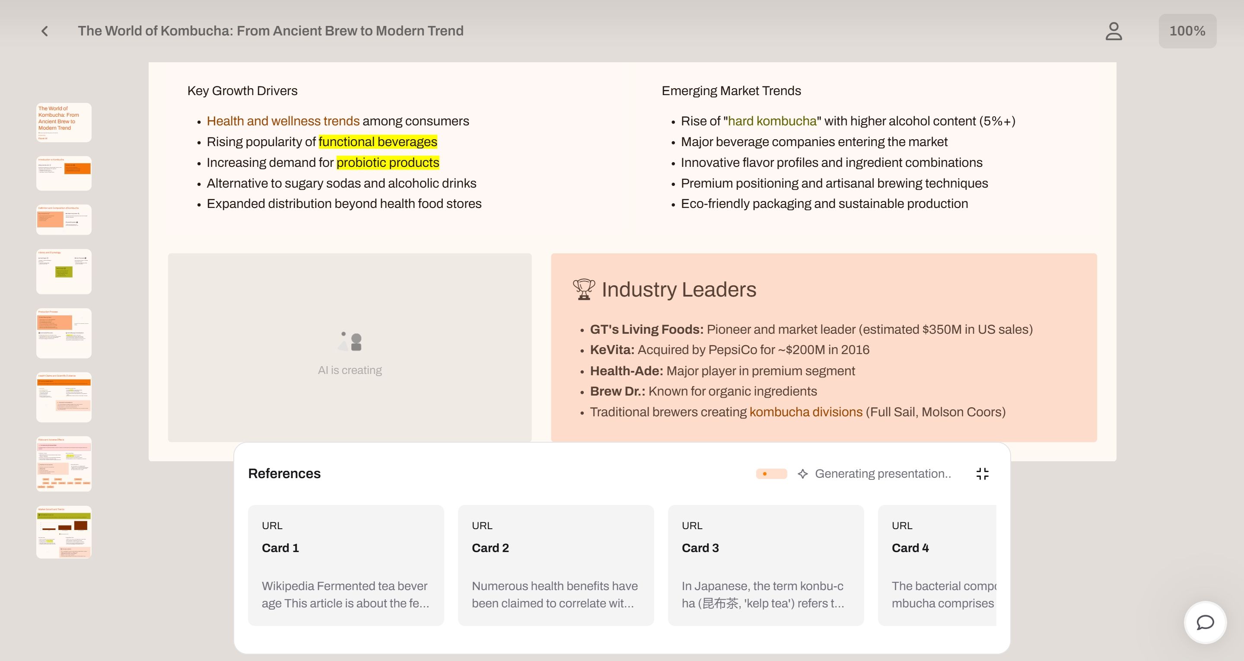The width and height of the screenshot is (1244, 661).
Task: Select the title slide thumbnail
Action: tap(64, 122)
